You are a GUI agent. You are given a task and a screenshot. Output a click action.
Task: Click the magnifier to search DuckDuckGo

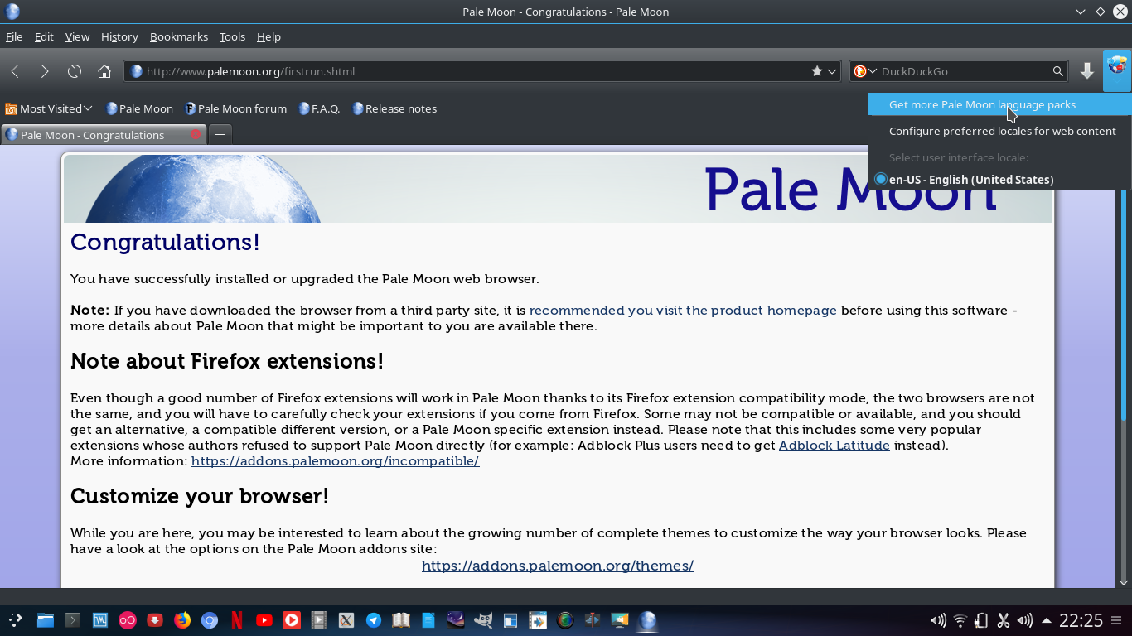(x=1058, y=71)
